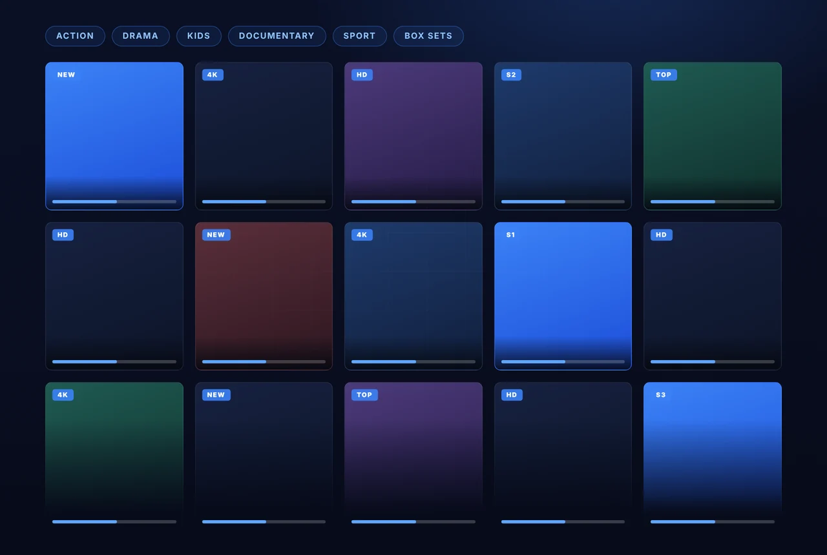The image size is (827, 555).
Task: Open the green TOP card
Action: (713, 136)
